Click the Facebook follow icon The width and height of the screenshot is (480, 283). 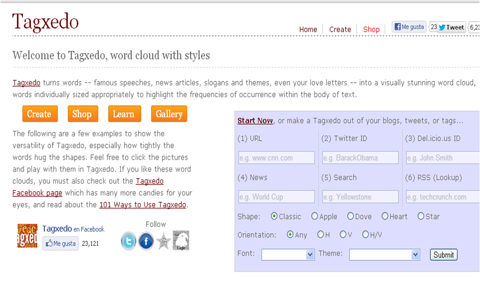[x=146, y=241]
